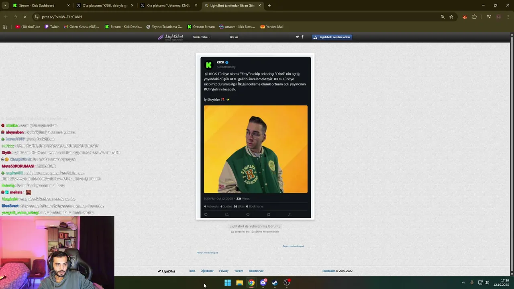Viewport: 514px width, 289px height.
Task: Close the LightShot tab
Action: tap(260, 6)
